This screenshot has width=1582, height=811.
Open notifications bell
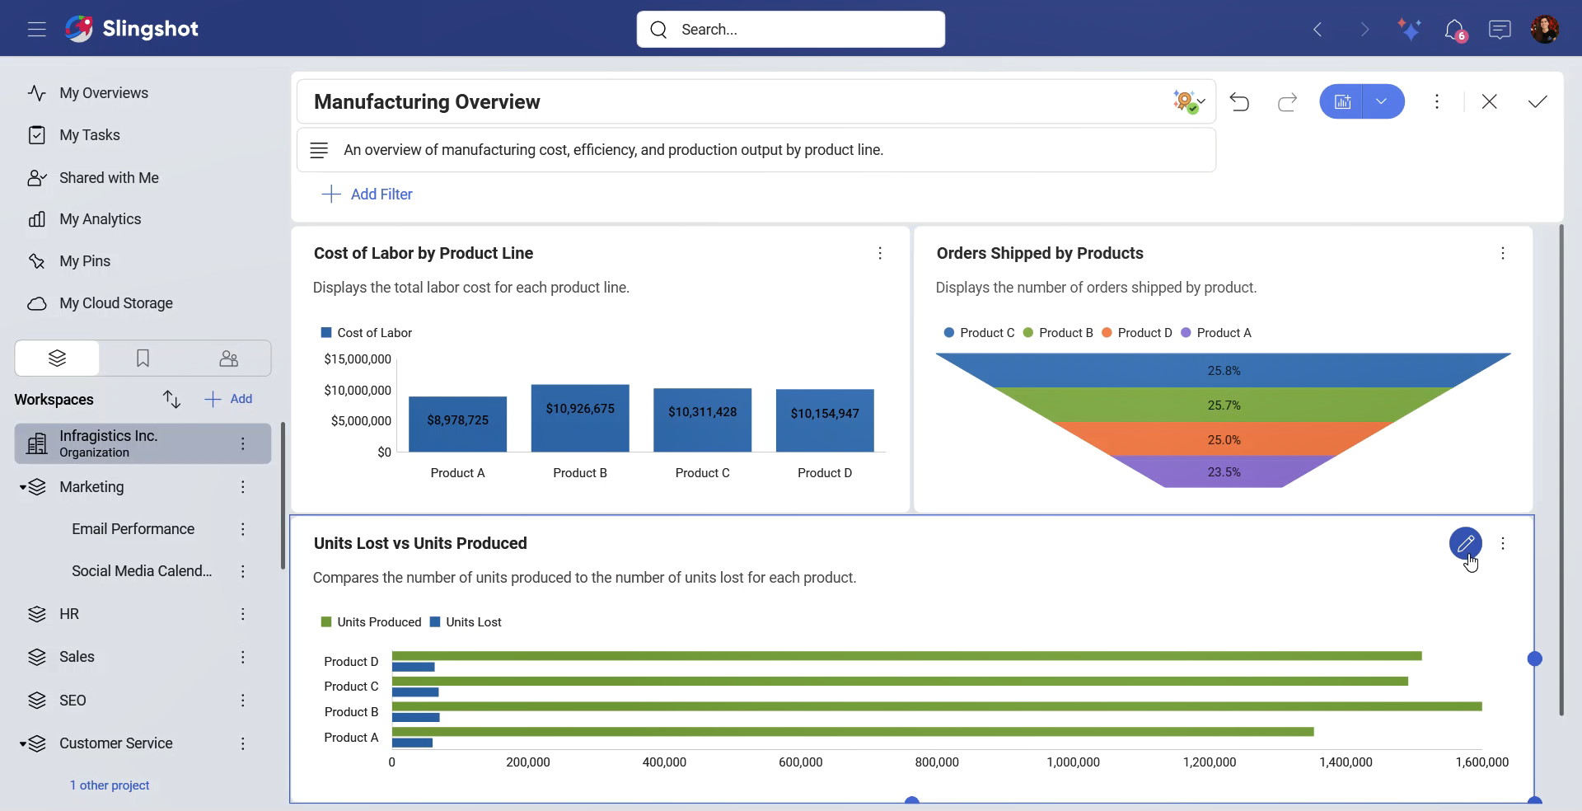point(1455,30)
